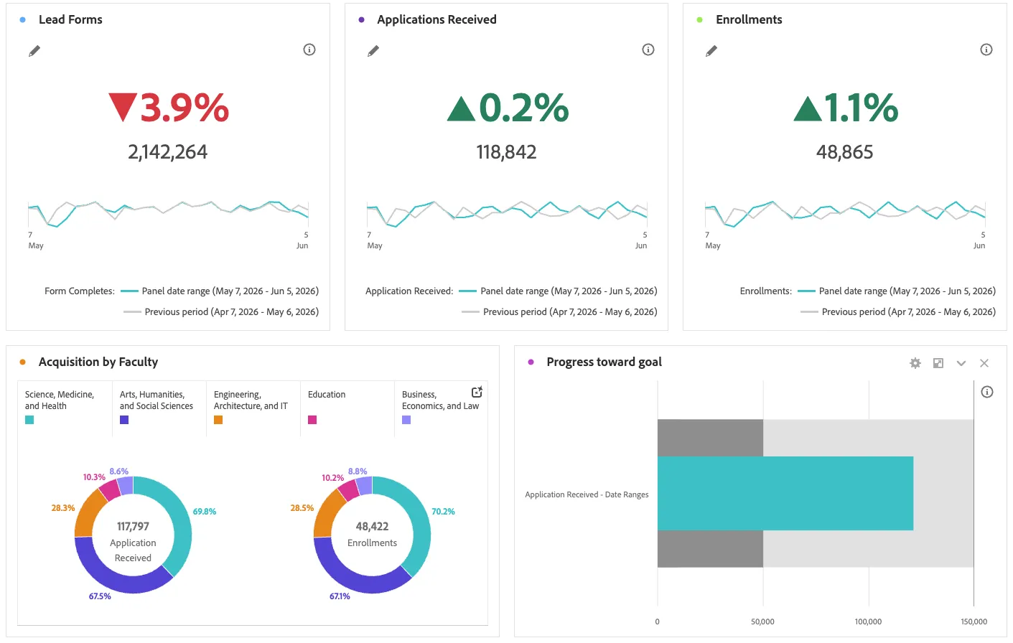Click the indigo Arts, Humanities swatch
The image size is (1013, 643).
point(124,420)
